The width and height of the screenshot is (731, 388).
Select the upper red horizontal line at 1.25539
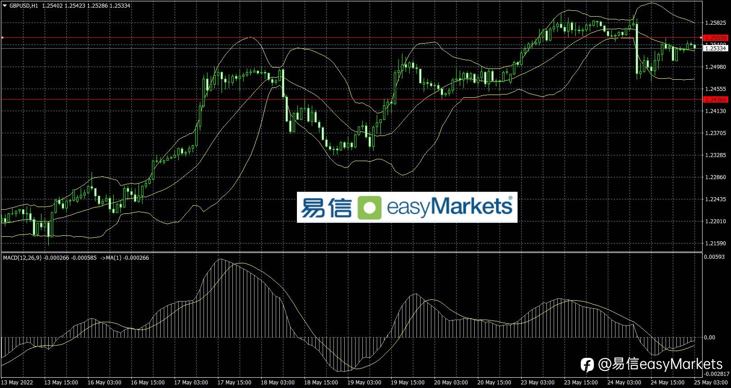[x=352, y=38]
